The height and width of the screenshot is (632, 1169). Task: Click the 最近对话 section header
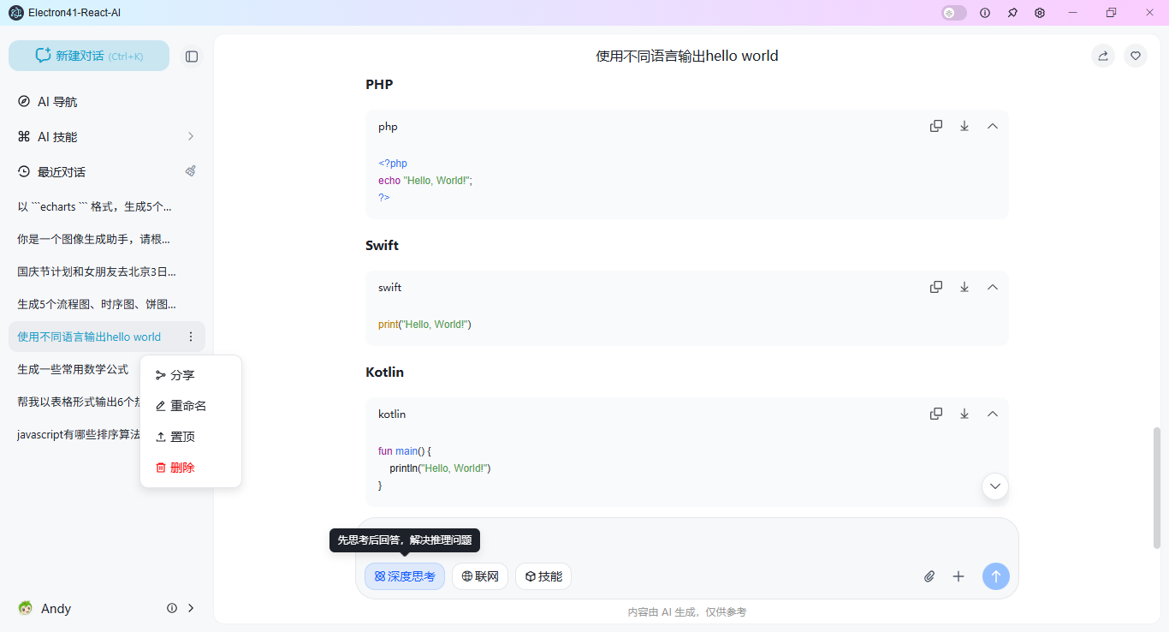pos(62,171)
